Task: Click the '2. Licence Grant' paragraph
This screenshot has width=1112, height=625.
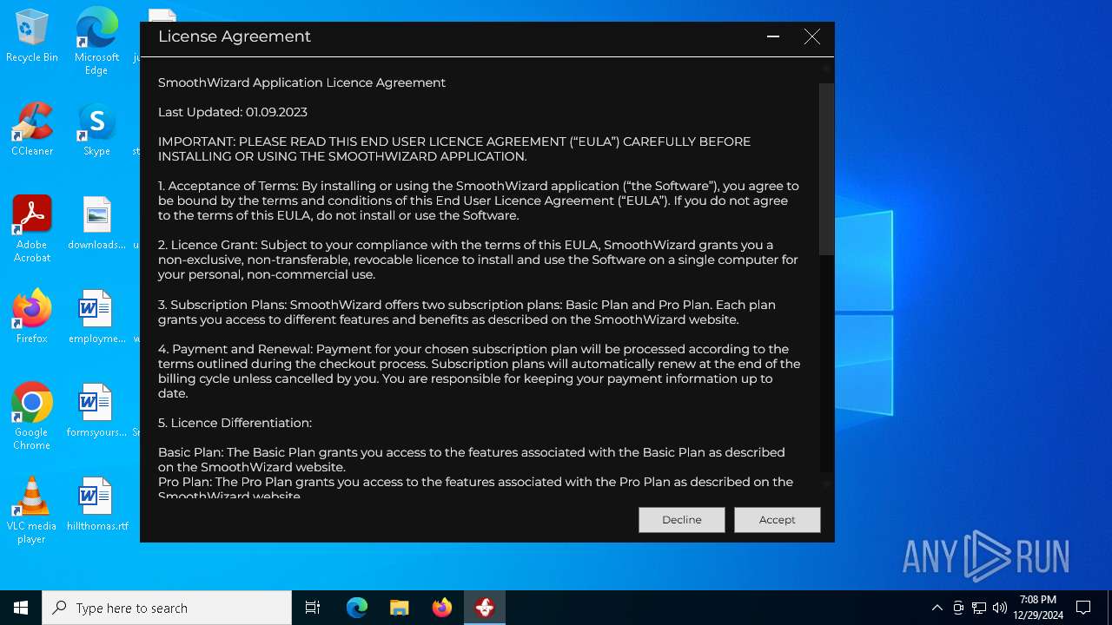Action: [x=478, y=260]
